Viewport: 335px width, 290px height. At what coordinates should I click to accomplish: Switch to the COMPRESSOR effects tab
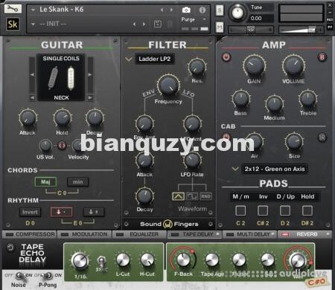pyautogui.click(x=30, y=234)
